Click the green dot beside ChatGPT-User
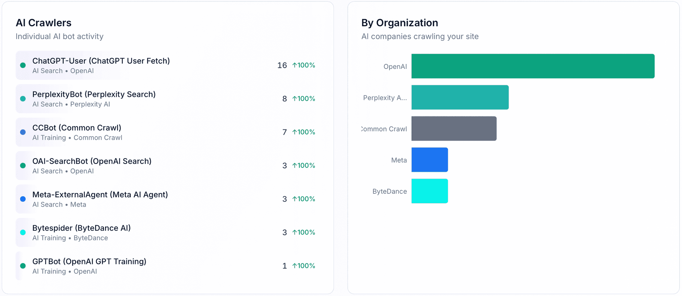The height and width of the screenshot is (296, 682). click(x=23, y=65)
